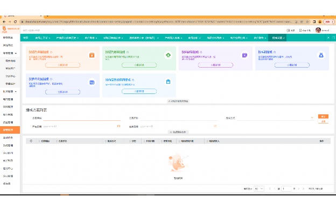Show help tooltip beside purple card title
336x211 pixels.
(201, 52)
